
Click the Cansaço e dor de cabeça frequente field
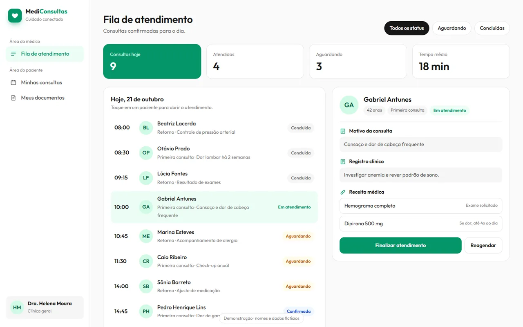(421, 144)
